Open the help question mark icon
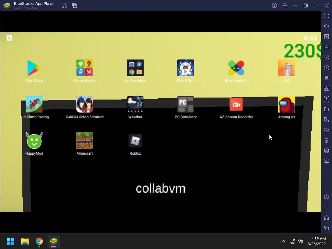 pyautogui.click(x=274, y=6)
